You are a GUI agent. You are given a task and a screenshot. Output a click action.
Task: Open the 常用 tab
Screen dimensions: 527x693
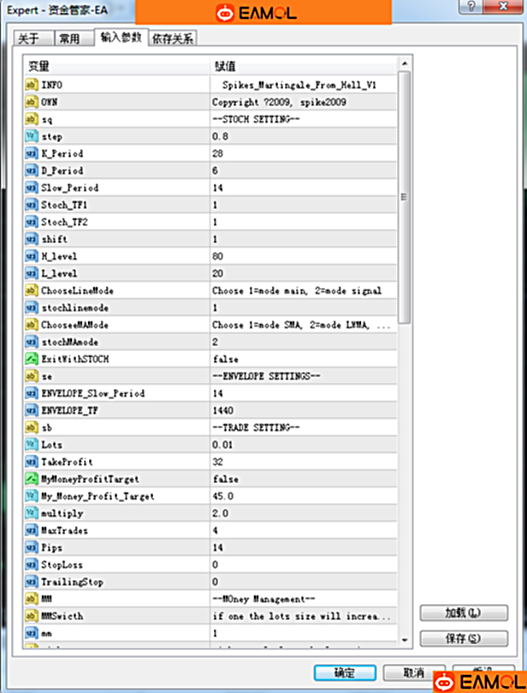tap(69, 39)
